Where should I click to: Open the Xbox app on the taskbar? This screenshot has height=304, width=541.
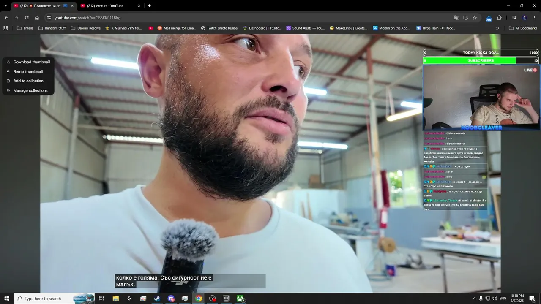click(240, 299)
